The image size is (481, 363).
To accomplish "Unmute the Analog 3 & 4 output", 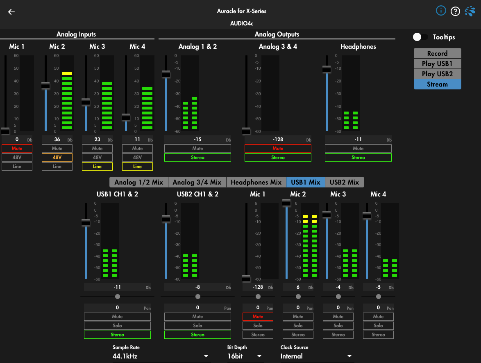I will coord(278,148).
